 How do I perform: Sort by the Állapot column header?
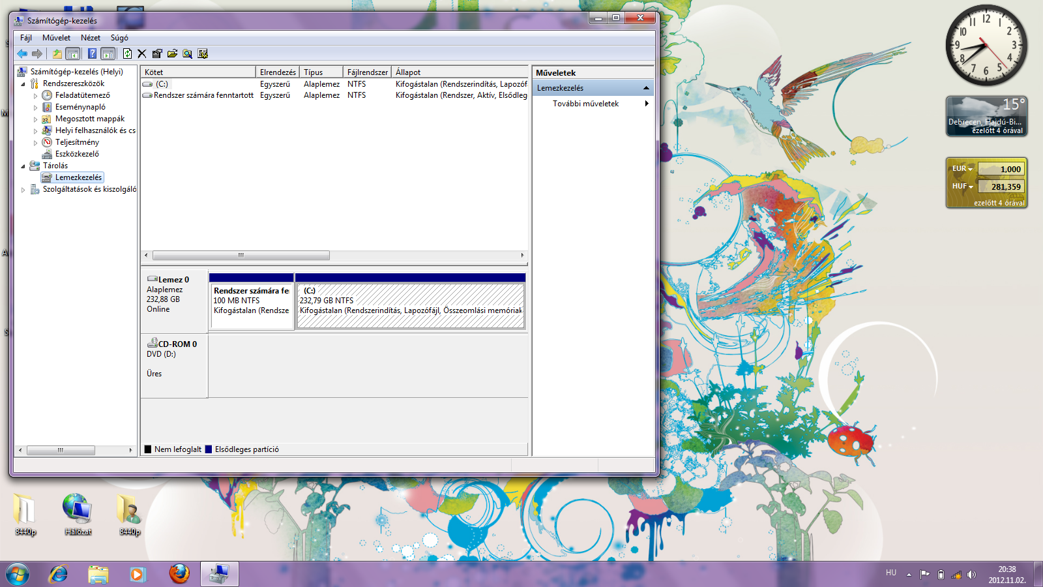click(x=460, y=72)
